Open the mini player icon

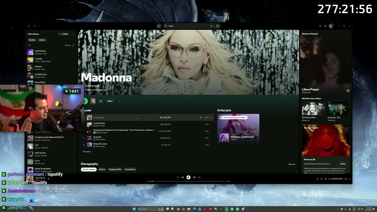pyautogui.click(x=346, y=179)
